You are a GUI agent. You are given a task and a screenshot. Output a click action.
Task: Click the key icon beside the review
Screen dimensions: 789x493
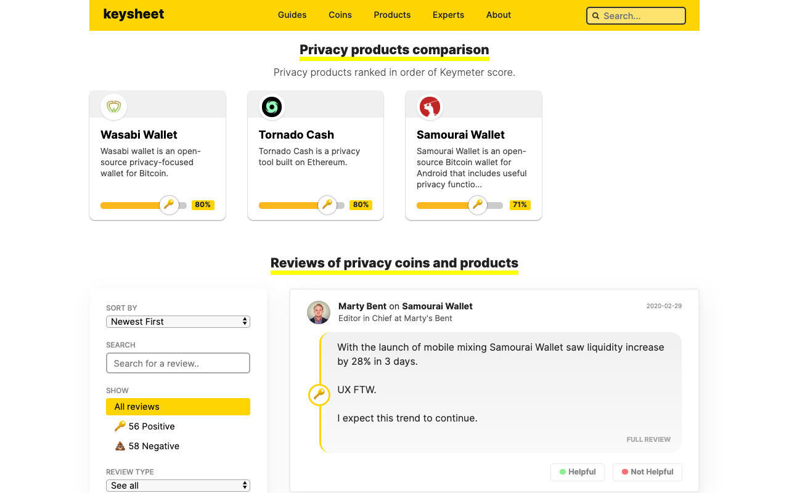pos(319,394)
